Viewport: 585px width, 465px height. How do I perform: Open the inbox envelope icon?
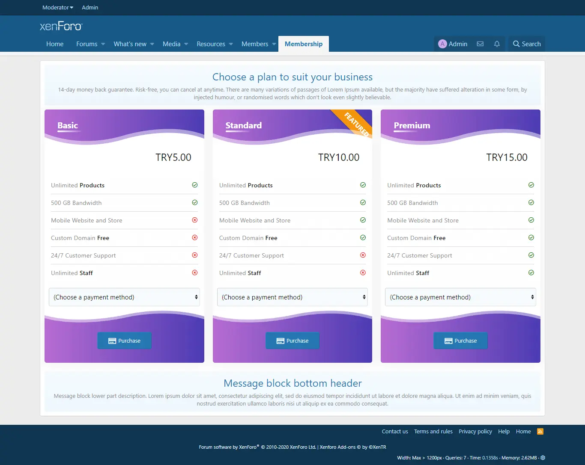click(x=480, y=44)
